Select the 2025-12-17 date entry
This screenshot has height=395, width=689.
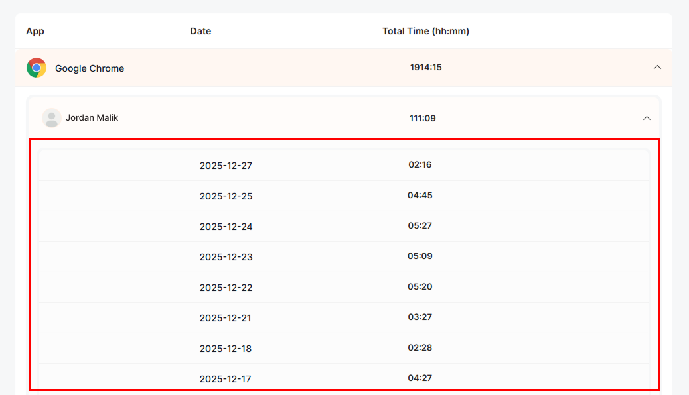226,379
